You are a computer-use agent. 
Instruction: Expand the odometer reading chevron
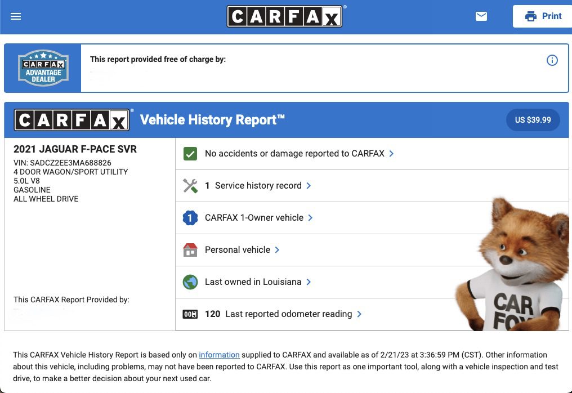359,314
